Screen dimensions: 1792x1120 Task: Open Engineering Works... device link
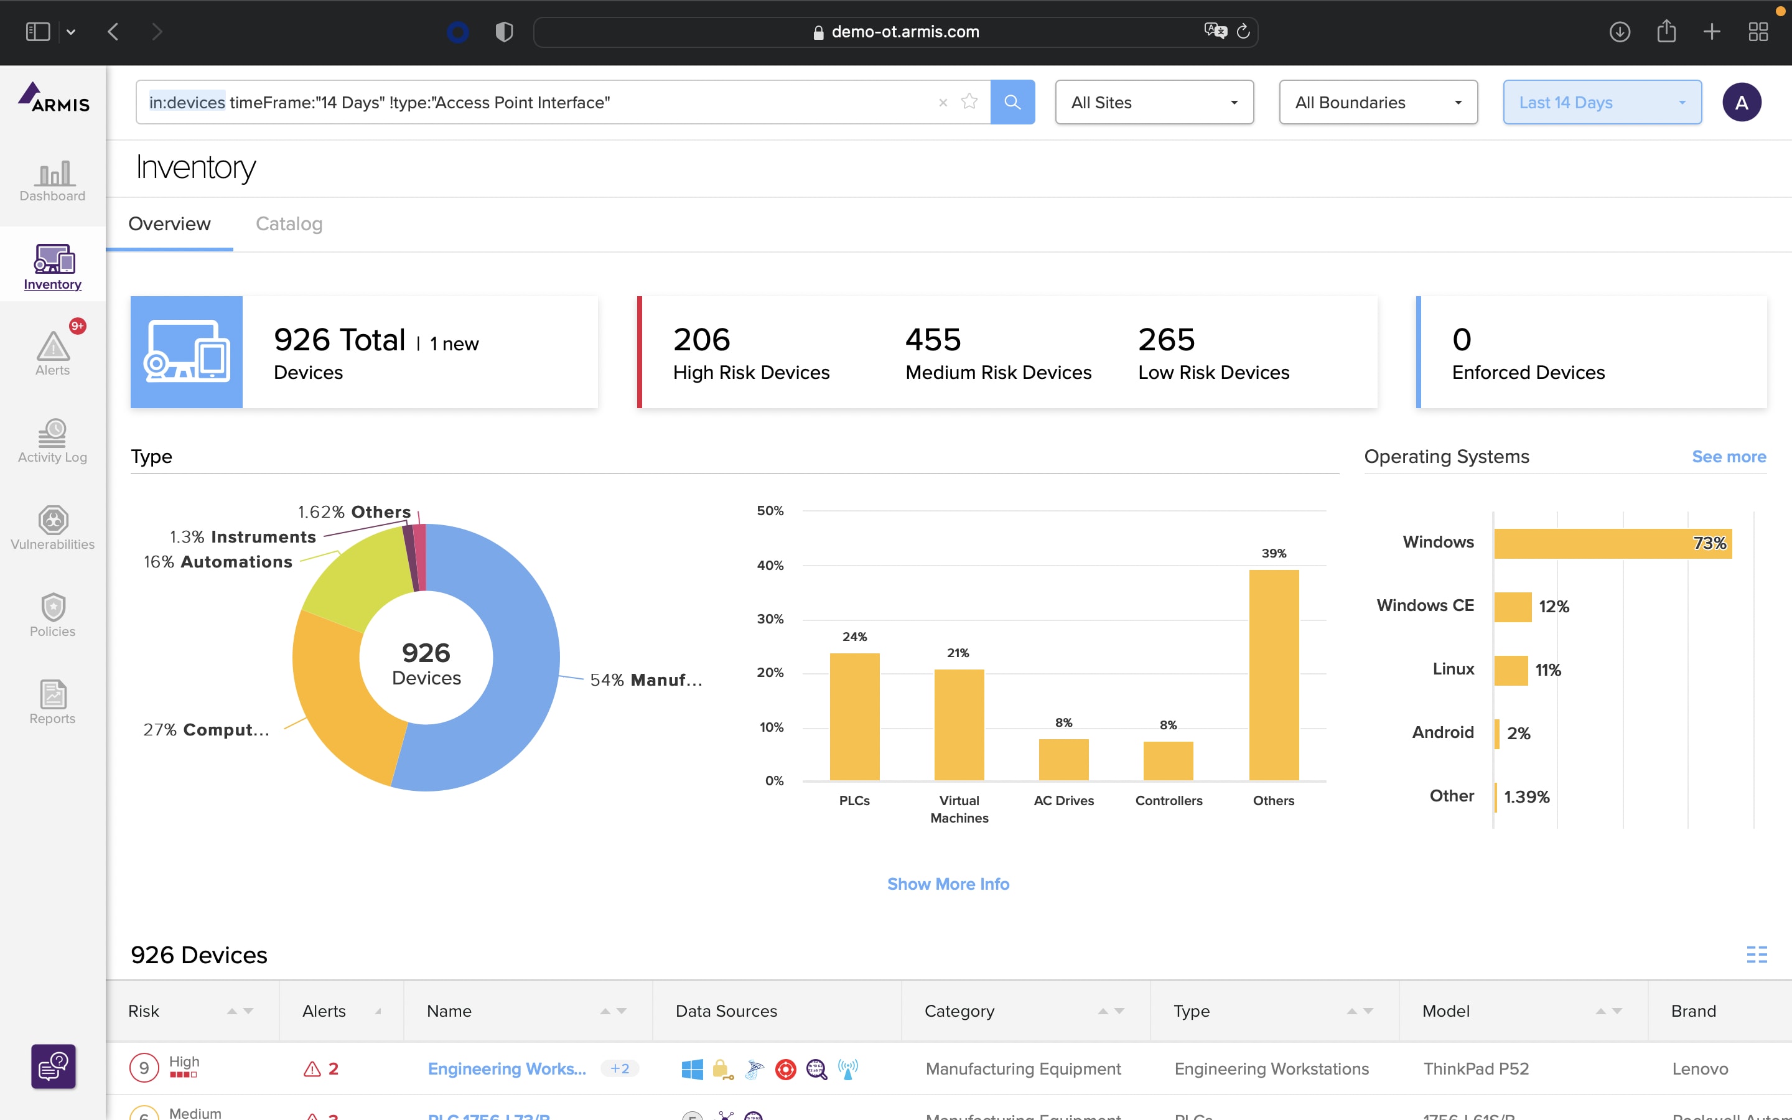tap(506, 1068)
